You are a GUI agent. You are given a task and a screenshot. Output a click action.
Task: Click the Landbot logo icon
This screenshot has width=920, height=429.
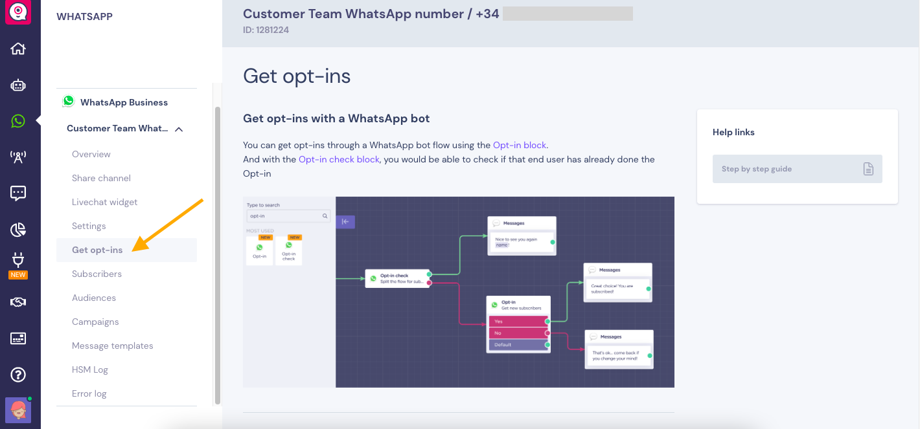point(18,12)
